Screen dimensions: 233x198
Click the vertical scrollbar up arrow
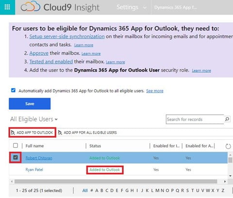pyautogui.click(x=230, y=155)
